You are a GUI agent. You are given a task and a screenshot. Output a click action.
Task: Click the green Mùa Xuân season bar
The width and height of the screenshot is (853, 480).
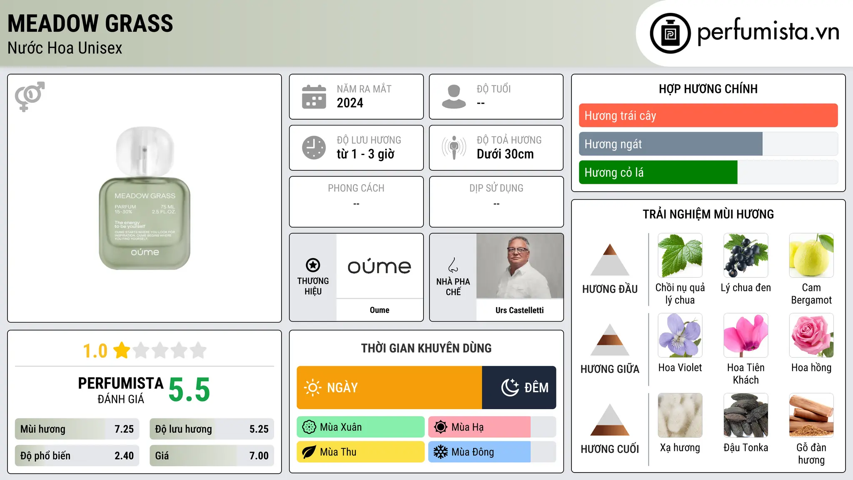pos(361,427)
